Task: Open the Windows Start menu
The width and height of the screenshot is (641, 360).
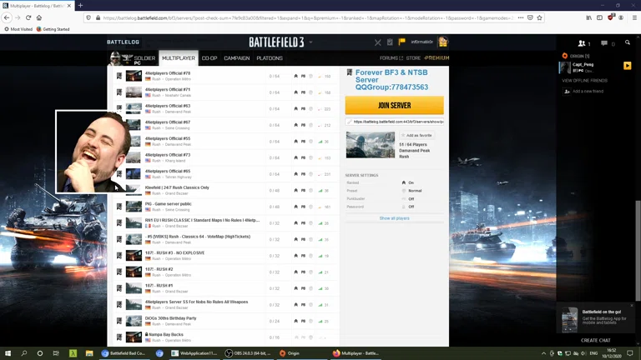Action: [8, 353]
